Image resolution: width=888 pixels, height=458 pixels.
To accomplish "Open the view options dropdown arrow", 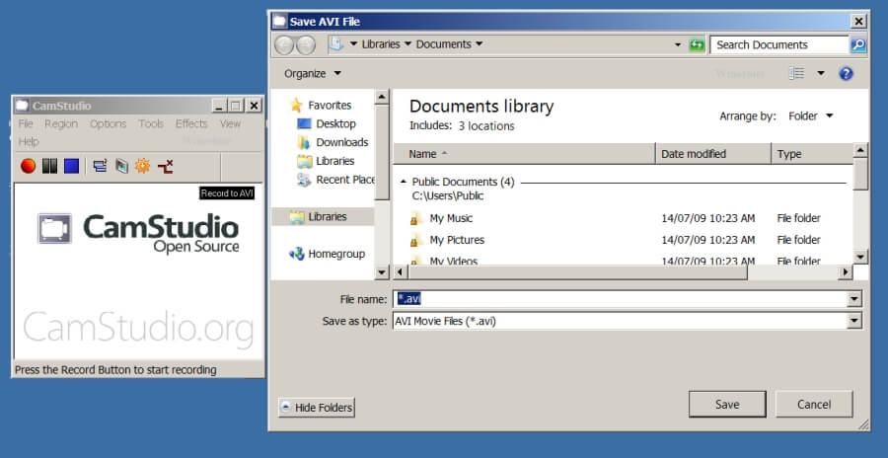I will pyautogui.click(x=821, y=73).
